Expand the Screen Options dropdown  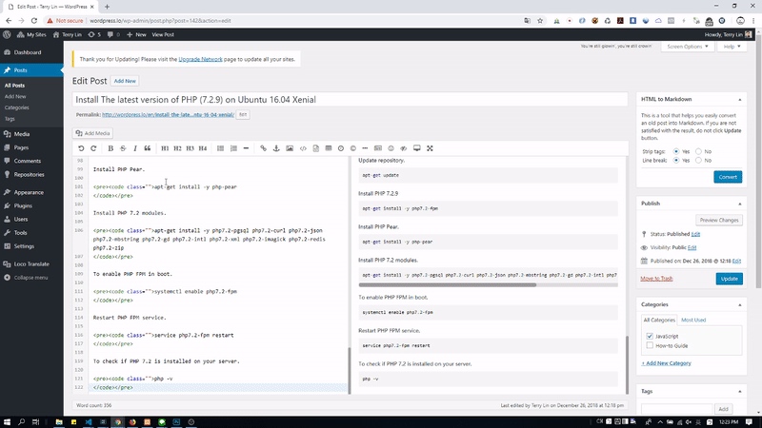688,46
